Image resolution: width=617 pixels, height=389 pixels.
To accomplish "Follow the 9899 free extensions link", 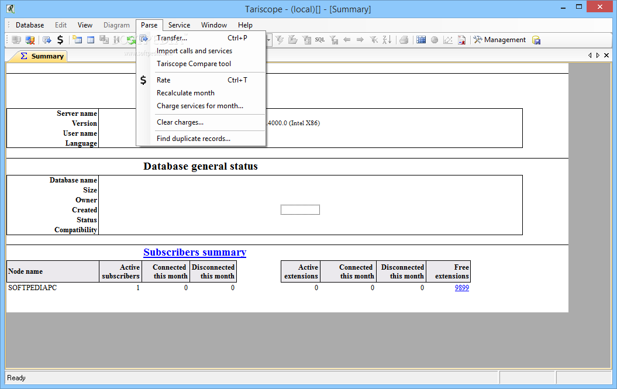I will click(x=462, y=287).
